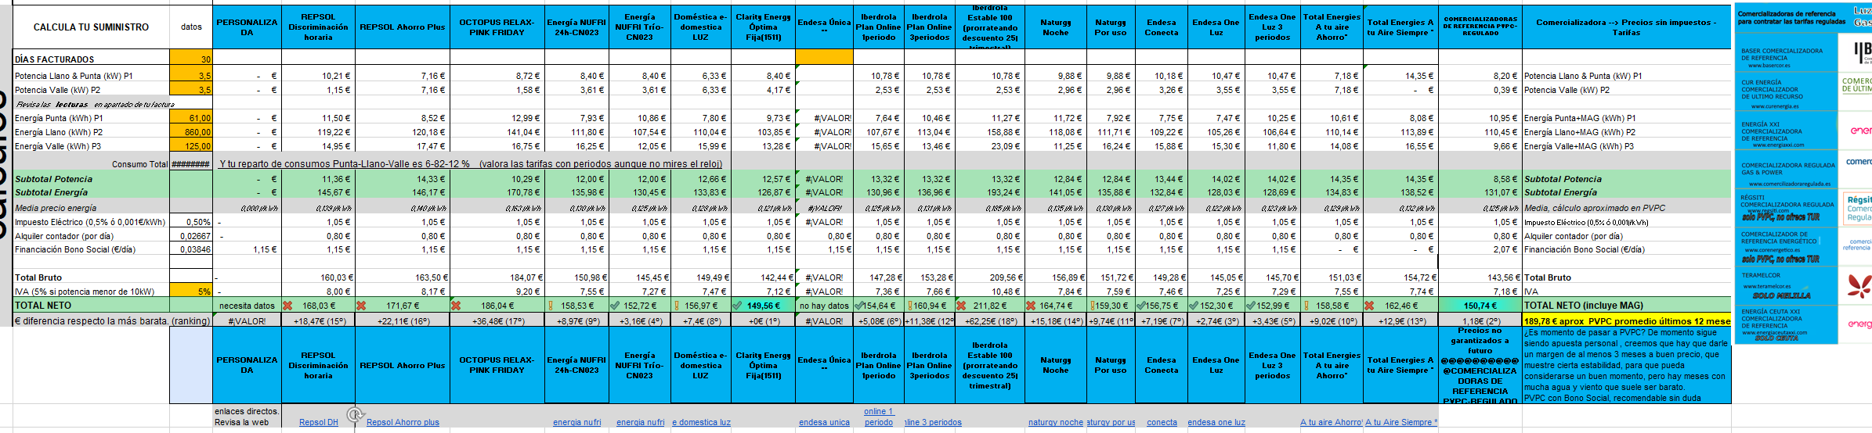Open the Repsol Ahorro plus link

pyautogui.click(x=403, y=422)
